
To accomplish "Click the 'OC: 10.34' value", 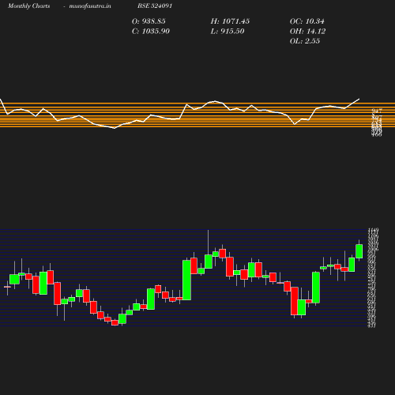I will pos(307,21).
